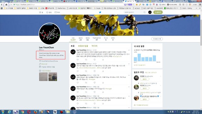
Task: Follow the second suggested account
Action: coord(145,88)
